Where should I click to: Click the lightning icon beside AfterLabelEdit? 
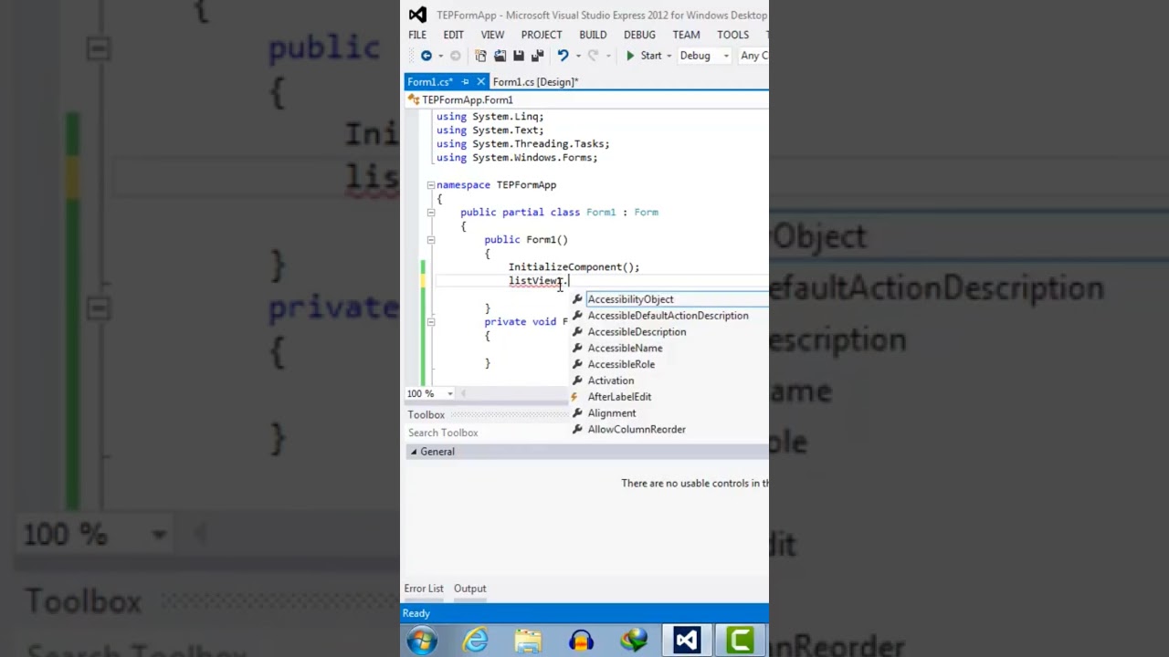[574, 397]
